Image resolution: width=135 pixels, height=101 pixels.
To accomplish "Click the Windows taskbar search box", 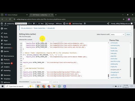I will pos(20,86).
